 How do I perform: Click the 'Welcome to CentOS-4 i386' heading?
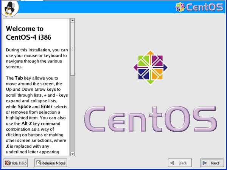28,33
